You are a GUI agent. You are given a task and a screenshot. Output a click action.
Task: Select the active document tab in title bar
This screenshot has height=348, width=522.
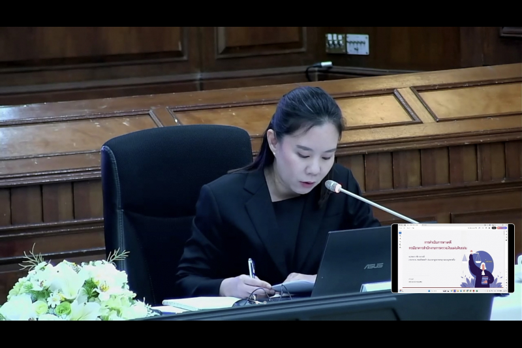click(410, 225)
